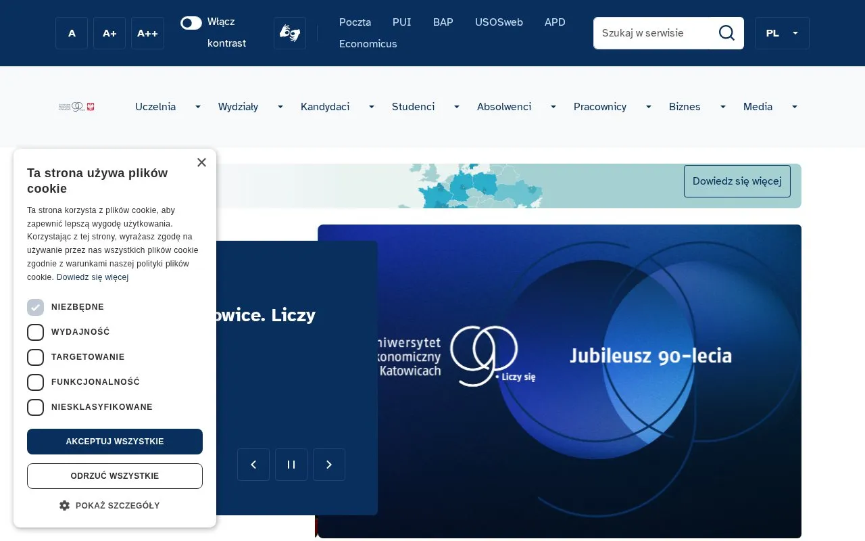
Task: Open the PL language dropdown
Action: [x=782, y=33]
